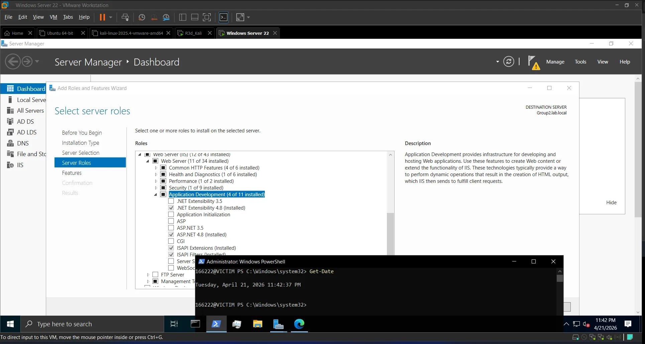Enable CGI checkbox
The height and width of the screenshot is (344, 645).
pos(171,241)
